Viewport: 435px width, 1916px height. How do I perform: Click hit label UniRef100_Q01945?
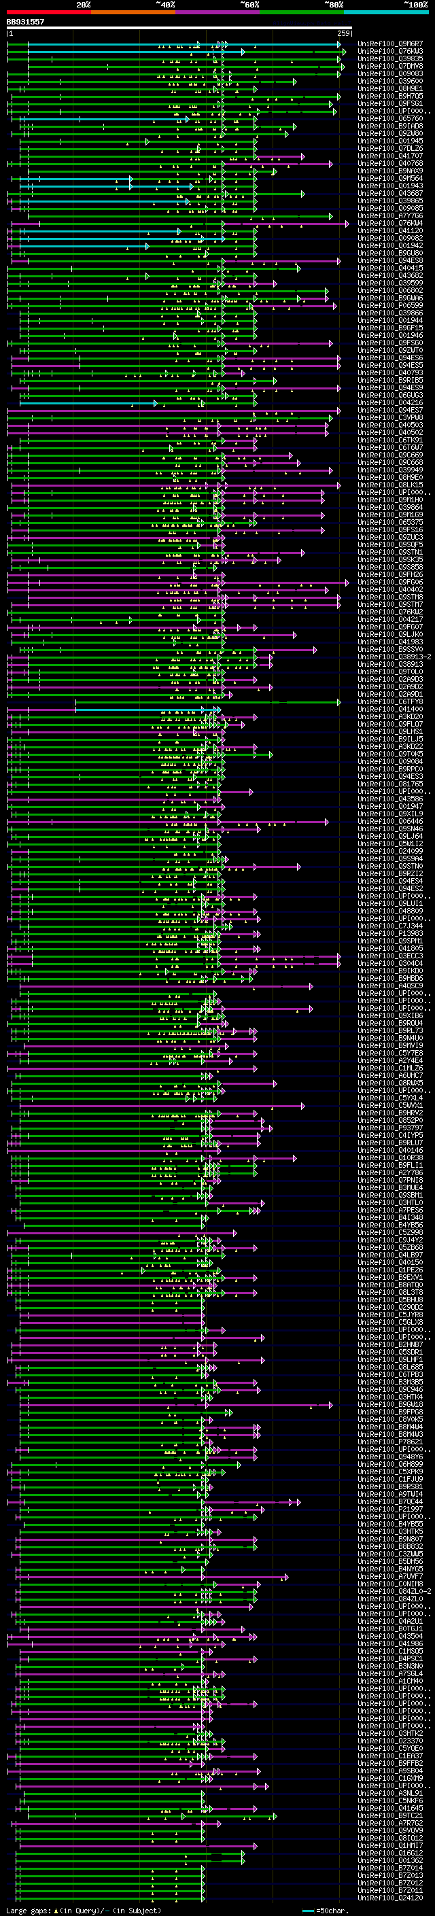click(x=390, y=141)
